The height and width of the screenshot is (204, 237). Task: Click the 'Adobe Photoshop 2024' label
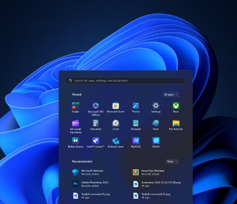coord(95,183)
